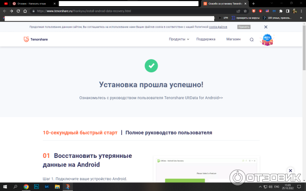Open the Chrome three-dot menu

(301, 11)
